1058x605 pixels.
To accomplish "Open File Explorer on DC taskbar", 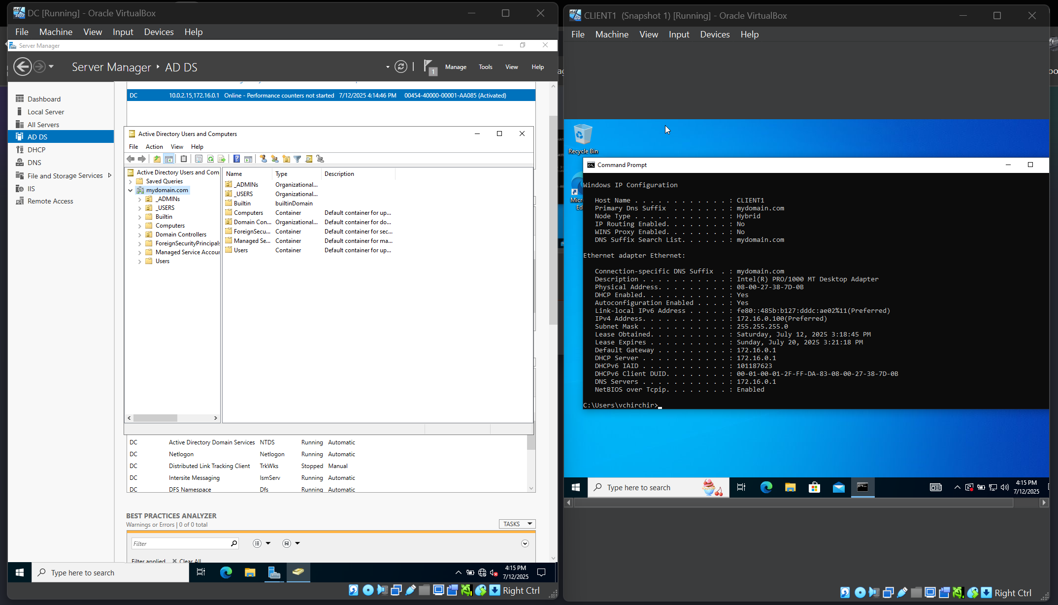I will coord(250,572).
